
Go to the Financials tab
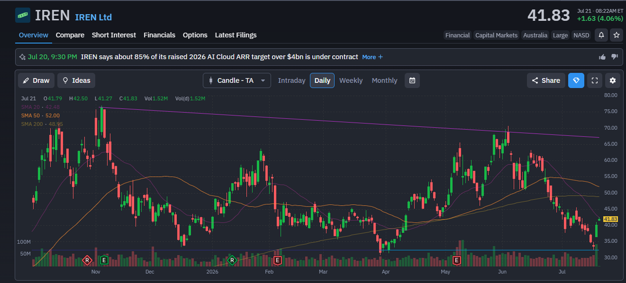click(x=159, y=35)
